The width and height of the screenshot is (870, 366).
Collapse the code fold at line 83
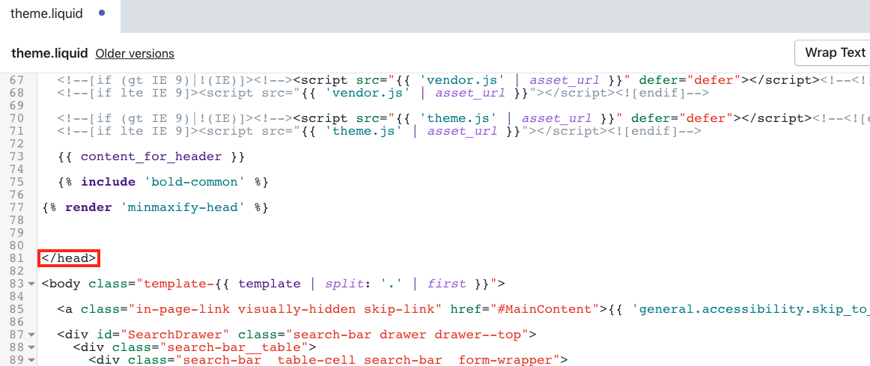coord(31,284)
